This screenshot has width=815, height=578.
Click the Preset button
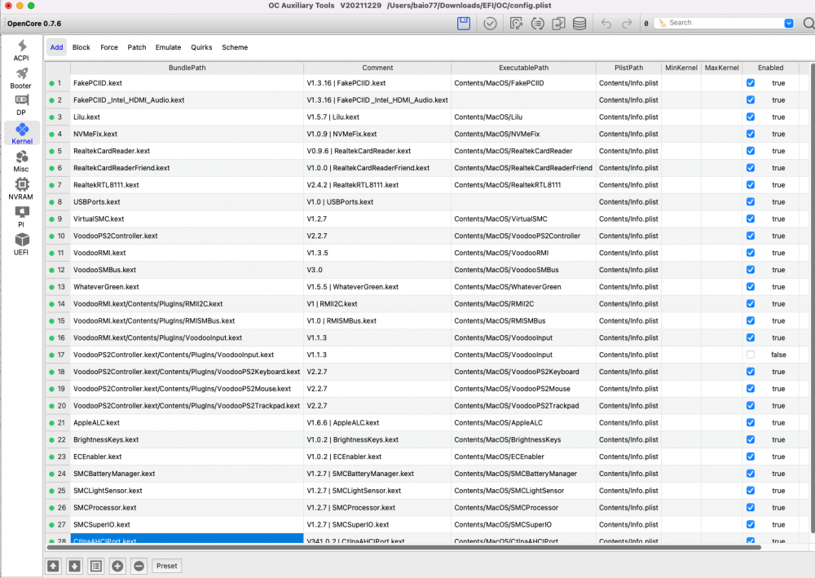tap(167, 566)
